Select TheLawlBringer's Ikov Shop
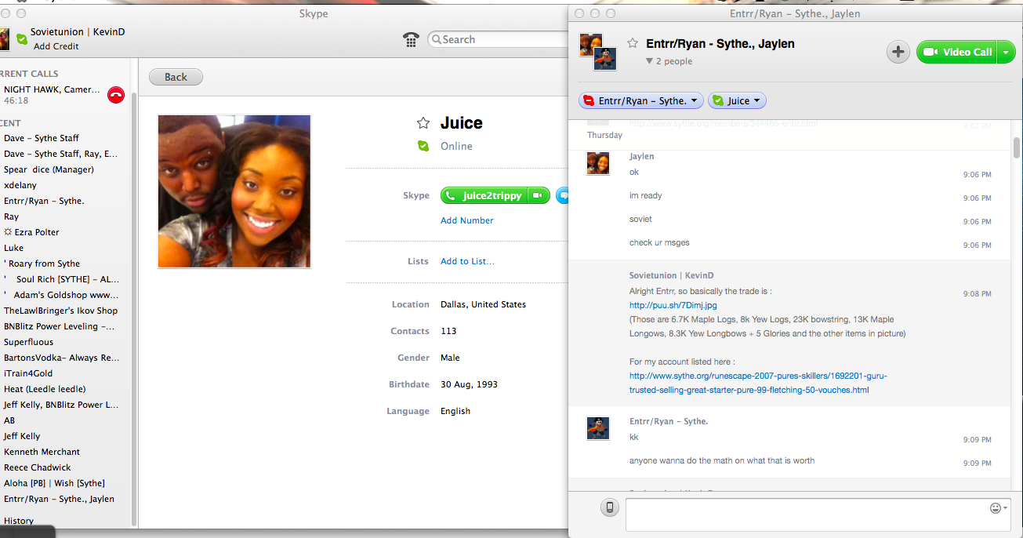 tap(61, 311)
